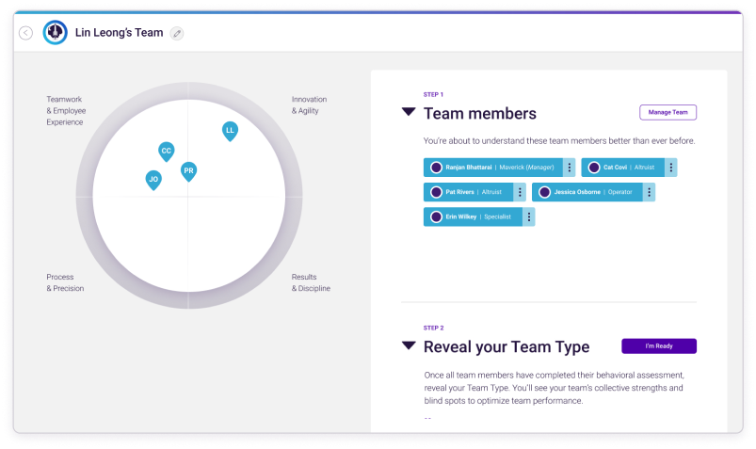This screenshot has width=756, height=449.
Task: Click Erin Wilkey's avatar circle
Action: click(436, 217)
